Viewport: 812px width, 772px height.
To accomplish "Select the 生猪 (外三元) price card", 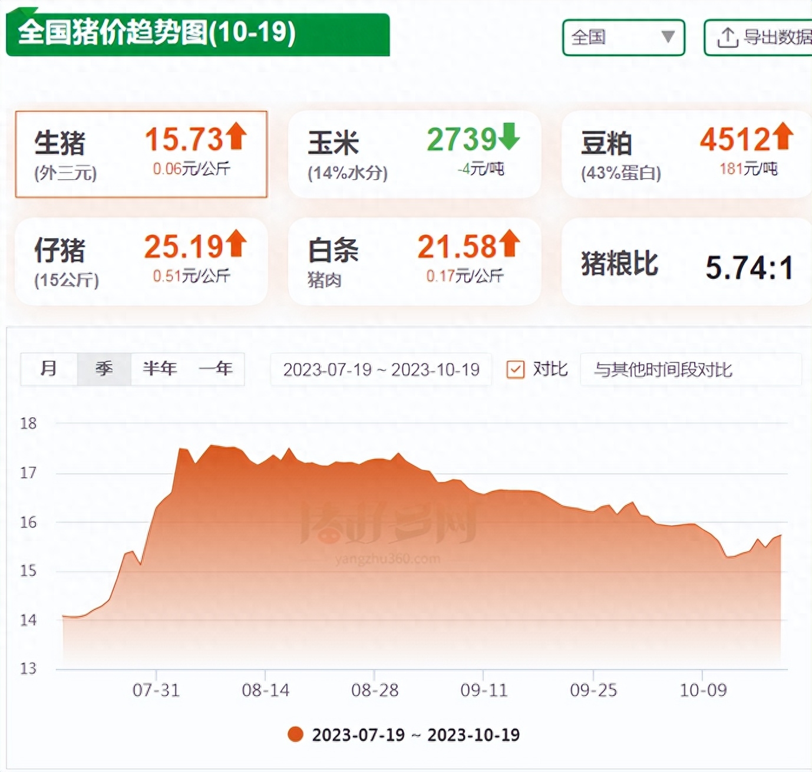I will click(141, 154).
